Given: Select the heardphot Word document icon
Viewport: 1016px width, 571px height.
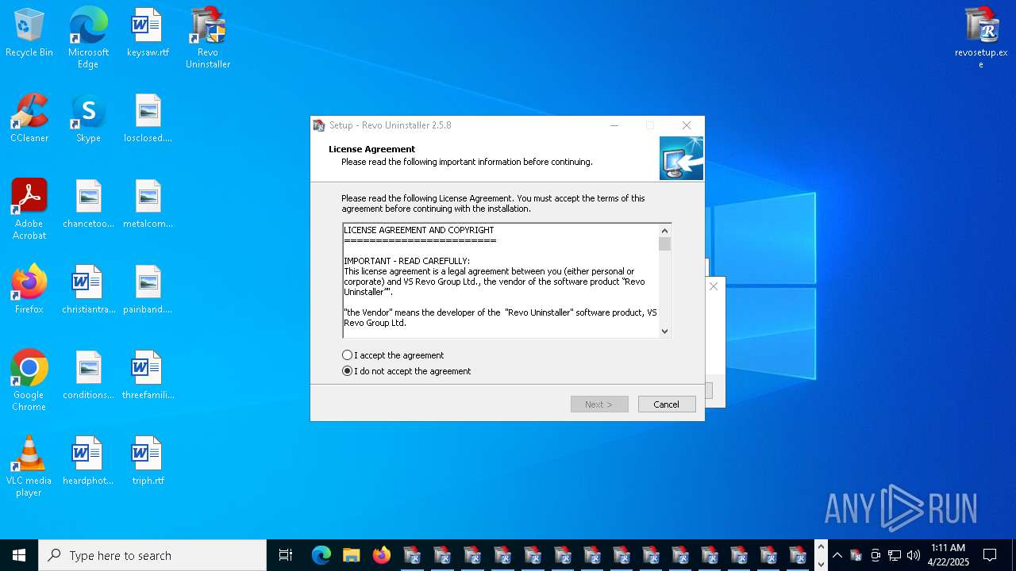Looking at the screenshot, I should (88, 462).
